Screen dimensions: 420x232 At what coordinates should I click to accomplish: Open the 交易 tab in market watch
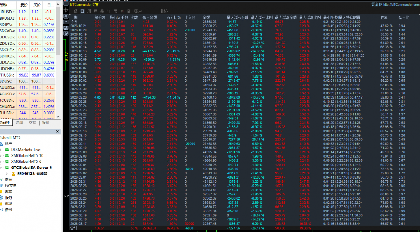click(32, 123)
